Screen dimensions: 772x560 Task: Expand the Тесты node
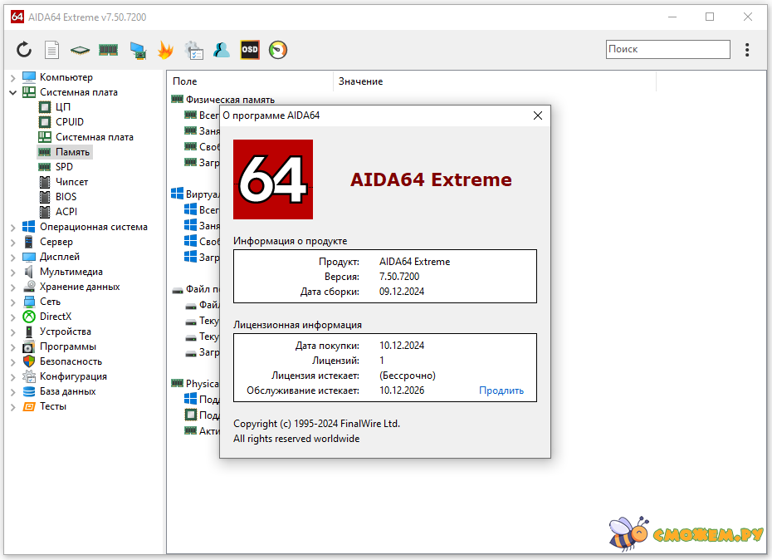[12, 406]
